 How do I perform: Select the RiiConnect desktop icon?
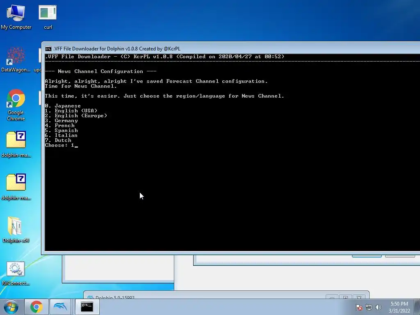(x=16, y=273)
